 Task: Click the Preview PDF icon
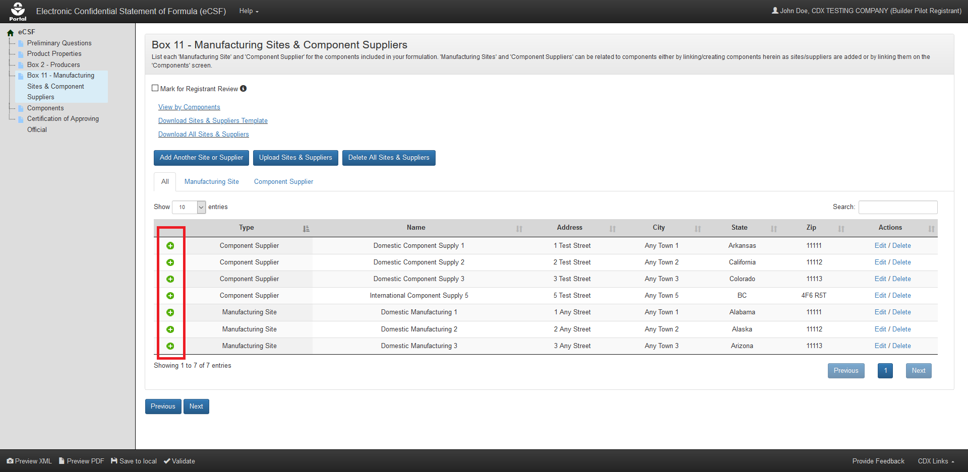coord(62,461)
